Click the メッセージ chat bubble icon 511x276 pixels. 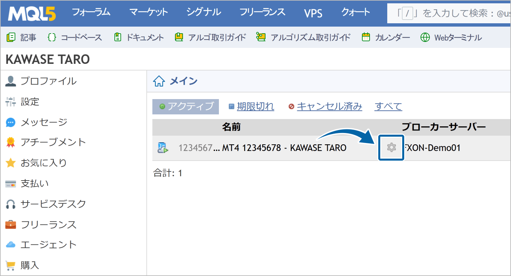click(11, 122)
